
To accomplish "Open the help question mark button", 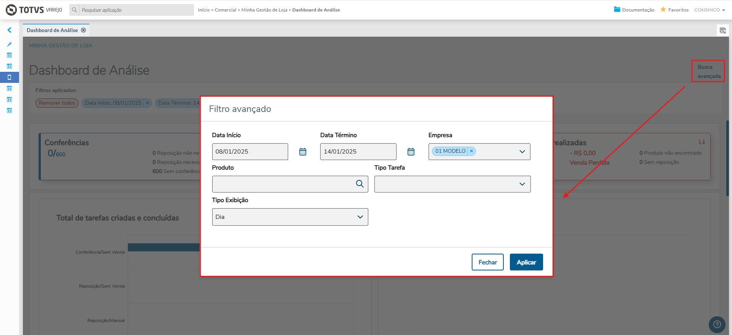I will pyautogui.click(x=717, y=324).
